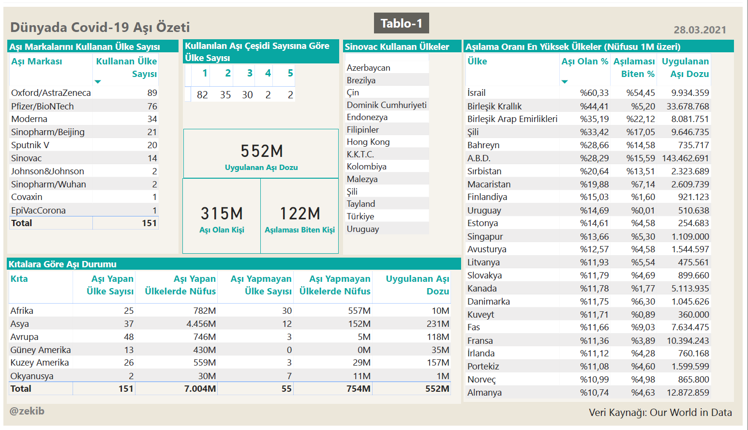
Task: Select the Macaristan row
Action: pyautogui.click(x=588, y=184)
